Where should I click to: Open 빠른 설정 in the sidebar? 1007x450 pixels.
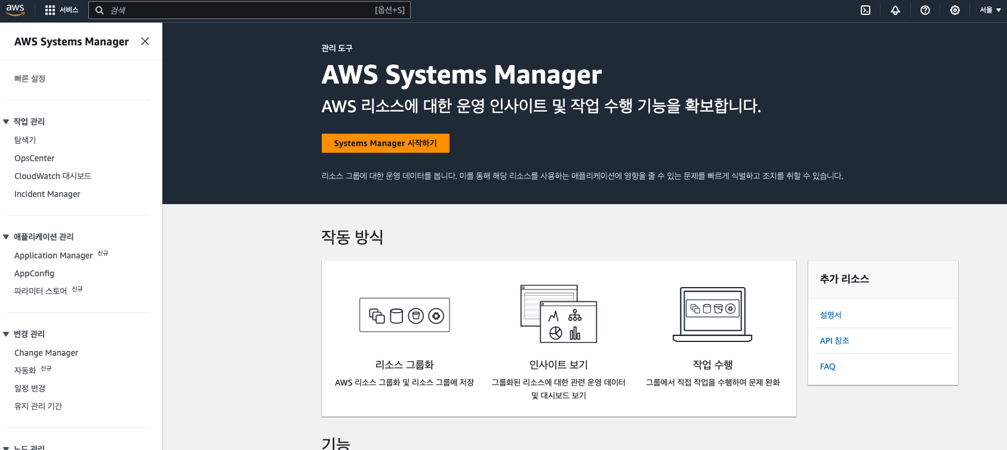30,79
